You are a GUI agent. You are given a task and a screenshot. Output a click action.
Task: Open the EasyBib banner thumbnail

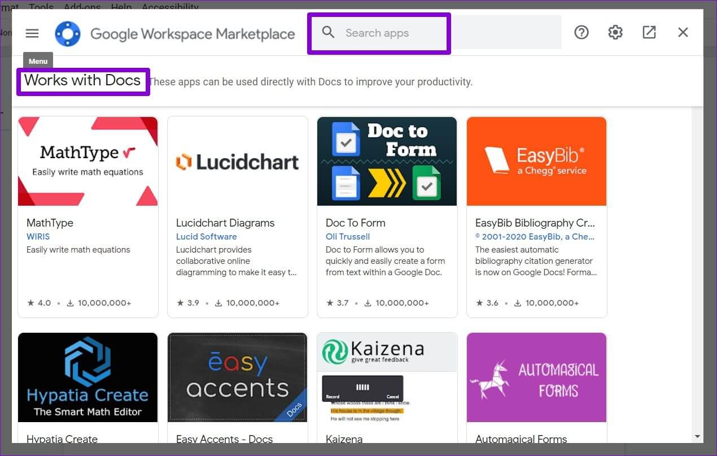pos(537,161)
